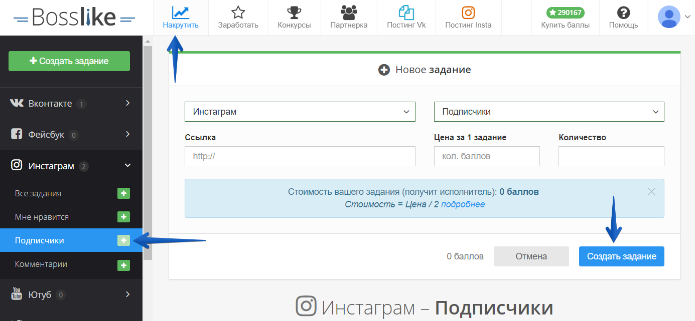Open the подробнее link
695x321 pixels.
click(x=463, y=204)
